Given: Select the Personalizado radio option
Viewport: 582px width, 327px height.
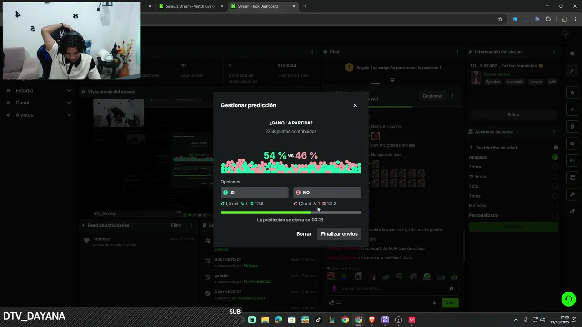Looking at the screenshot, I should [555, 215].
